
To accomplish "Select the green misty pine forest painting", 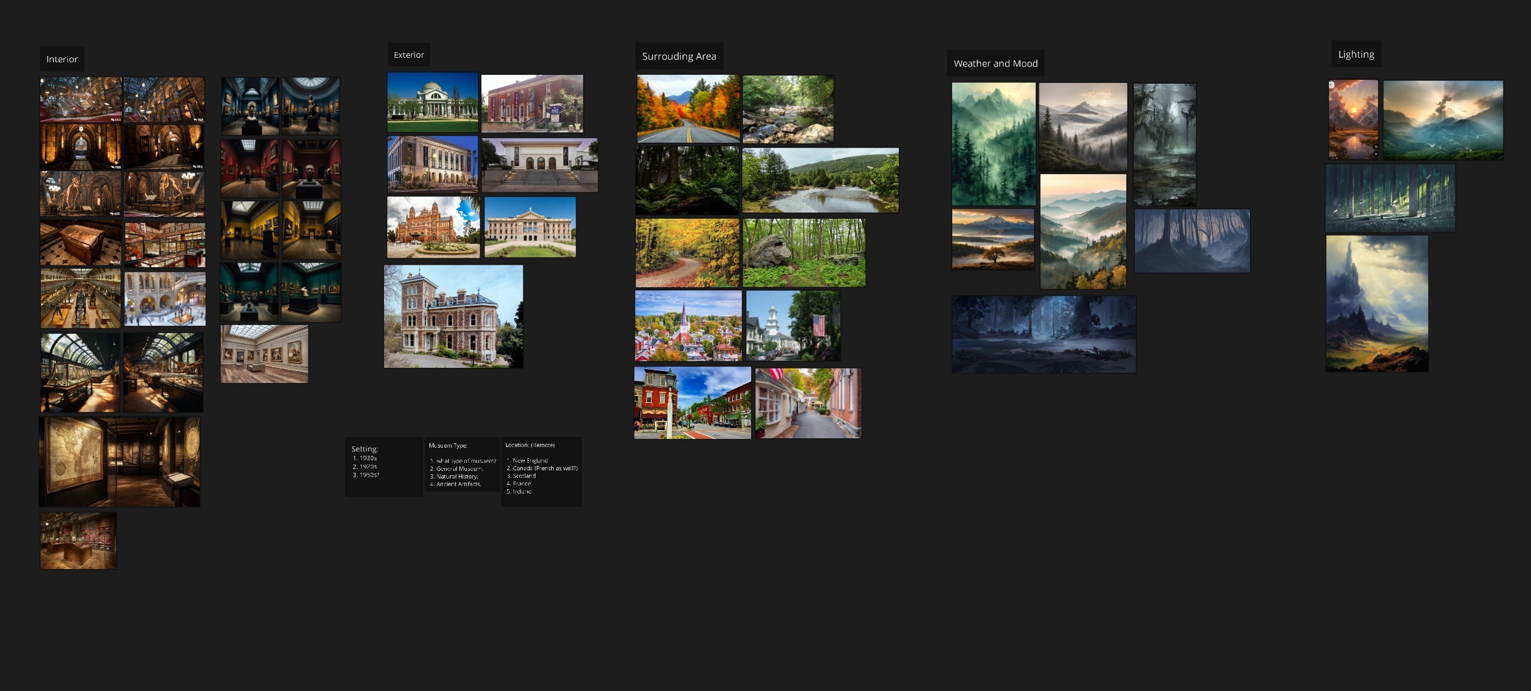I will pos(993,144).
